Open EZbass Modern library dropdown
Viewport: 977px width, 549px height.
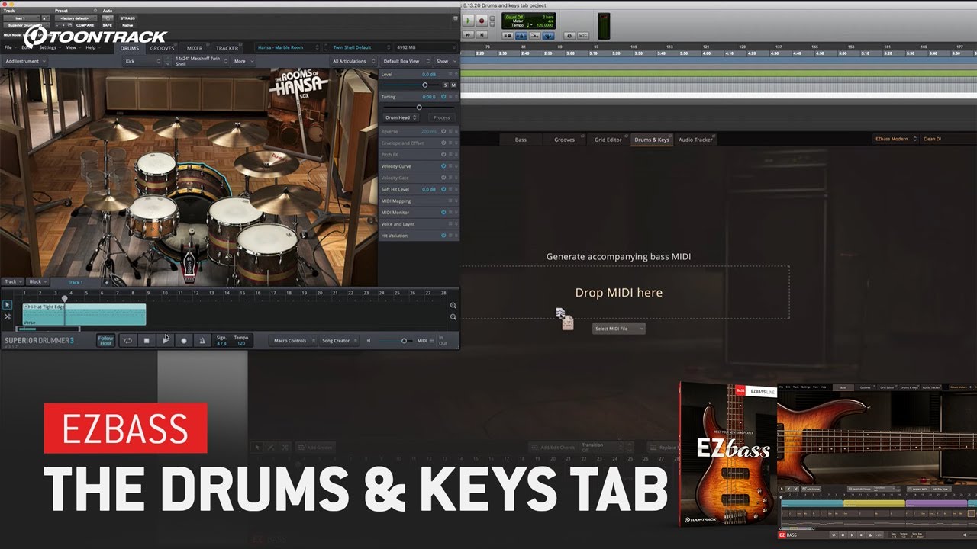coord(895,139)
